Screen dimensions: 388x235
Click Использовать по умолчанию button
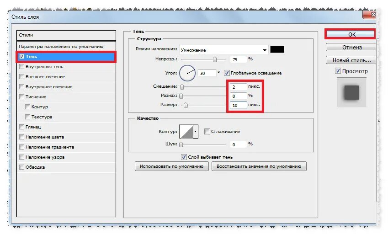click(x=171, y=166)
